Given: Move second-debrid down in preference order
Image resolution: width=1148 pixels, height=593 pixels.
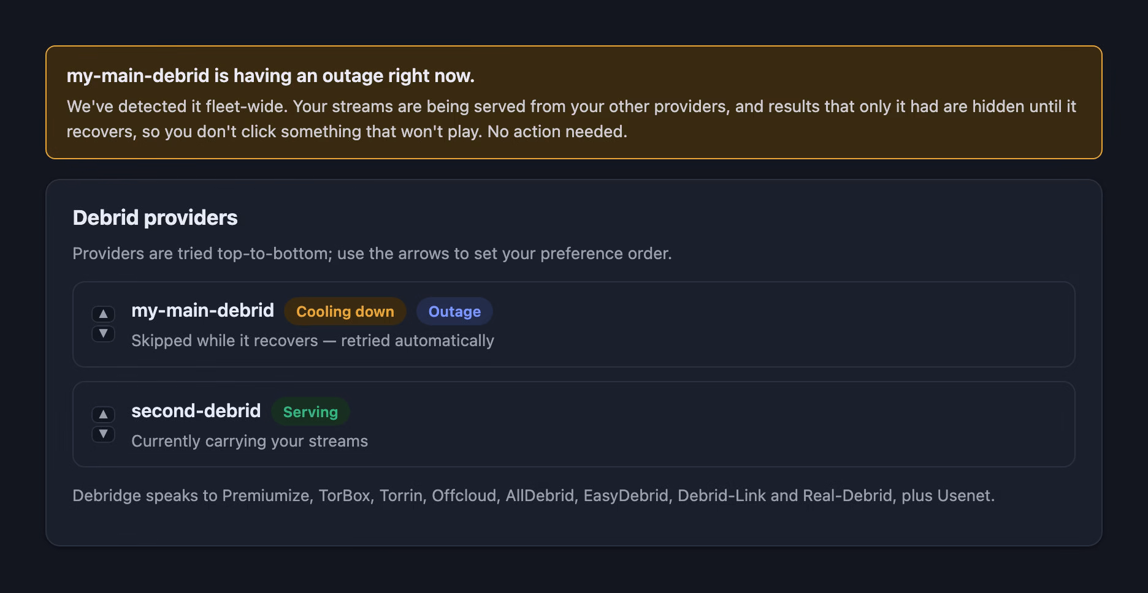Looking at the screenshot, I should [103, 434].
